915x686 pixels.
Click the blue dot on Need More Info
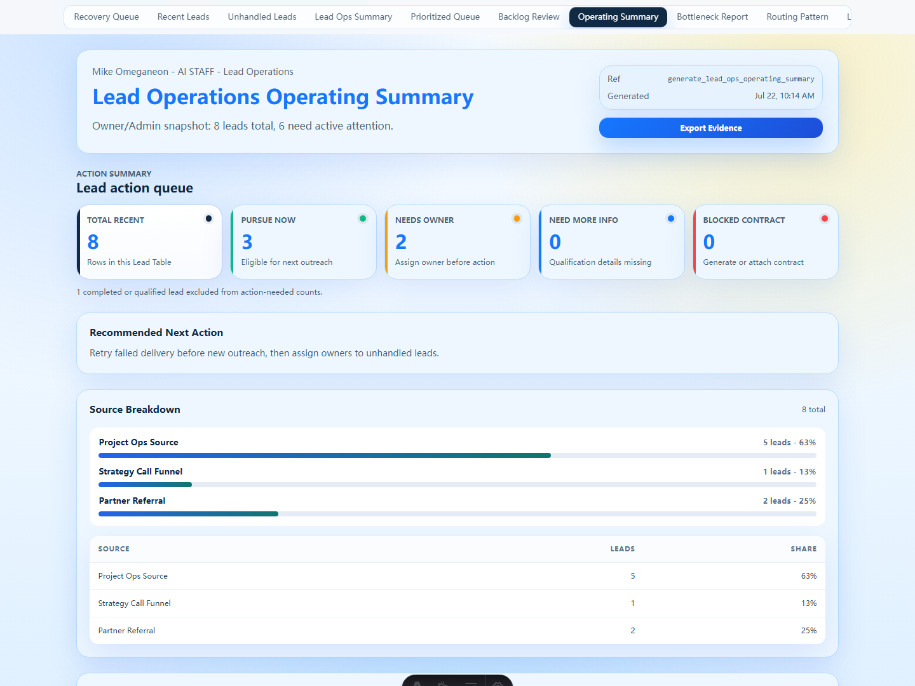coord(671,219)
